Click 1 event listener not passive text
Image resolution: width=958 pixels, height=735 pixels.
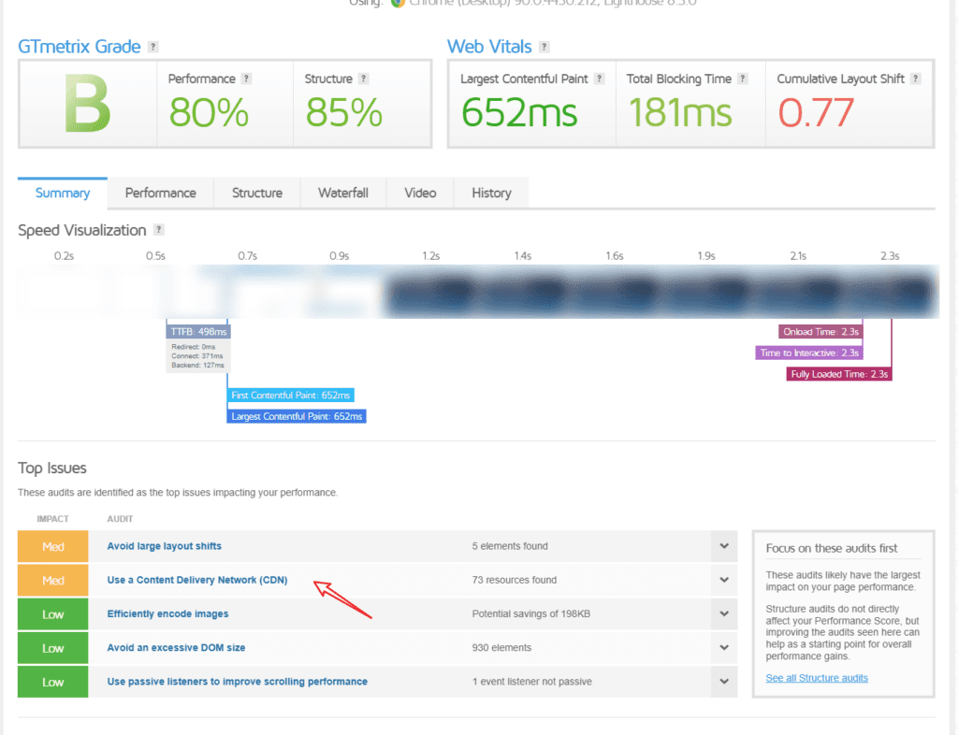pos(531,682)
